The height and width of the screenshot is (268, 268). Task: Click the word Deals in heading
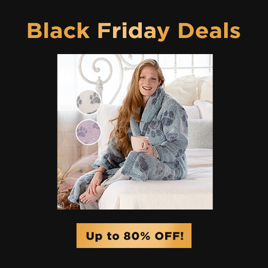pos(210,30)
